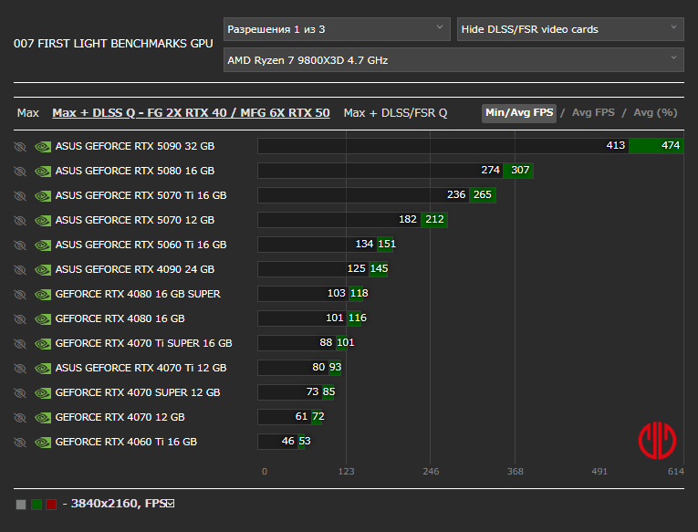Toggle visibility of RTX 4070 SUPER 12 GB

(20, 392)
